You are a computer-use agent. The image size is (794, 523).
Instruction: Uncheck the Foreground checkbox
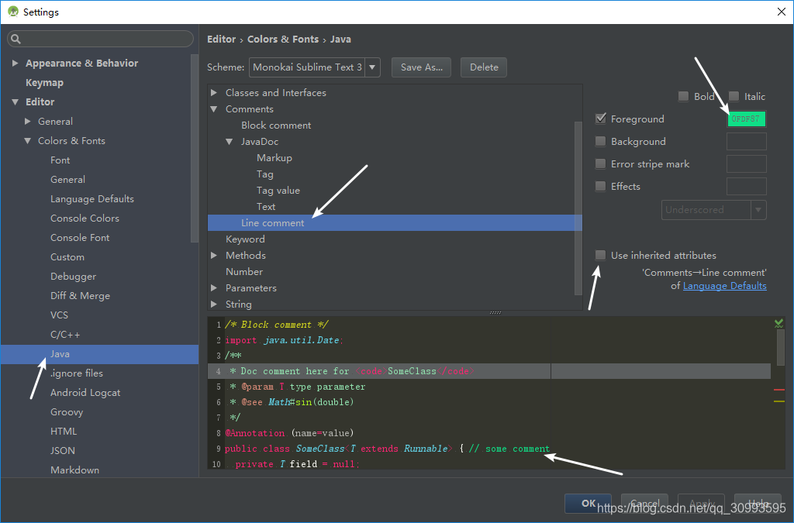click(601, 119)
